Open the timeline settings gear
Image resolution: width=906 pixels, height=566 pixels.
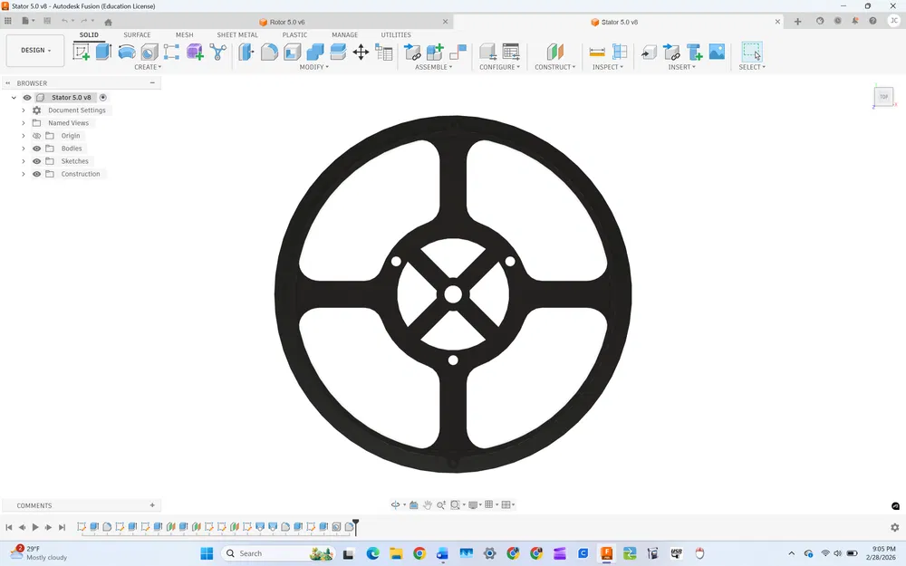[x=894, y=527]
